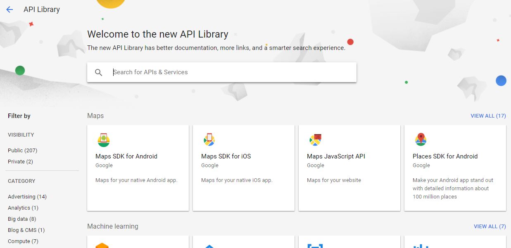Click the Machine learning section heading
The width and height of the screenshot is (511, 248).
(113, 227)
